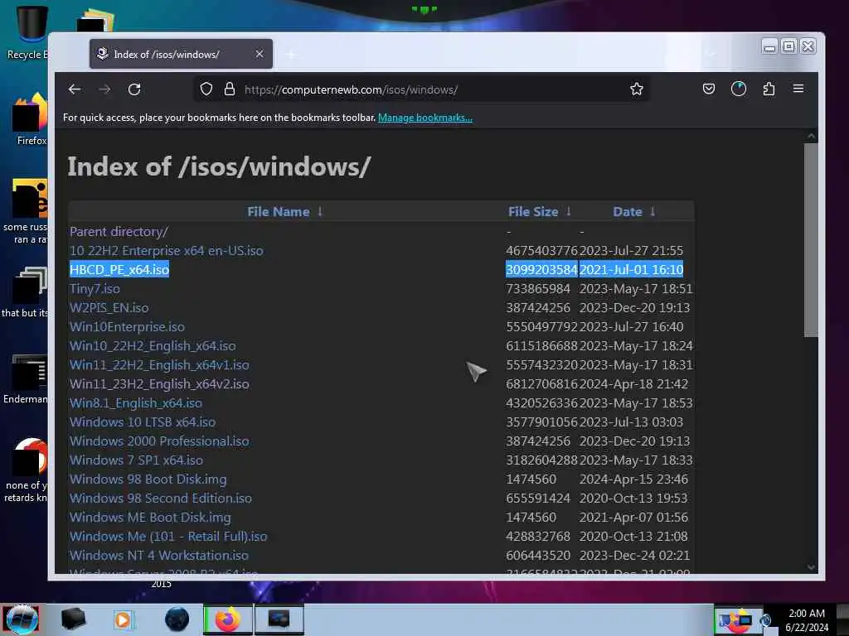The image size is (849, 636).
Task: Click the URL address bar
Action: click(x=422, y=89)
